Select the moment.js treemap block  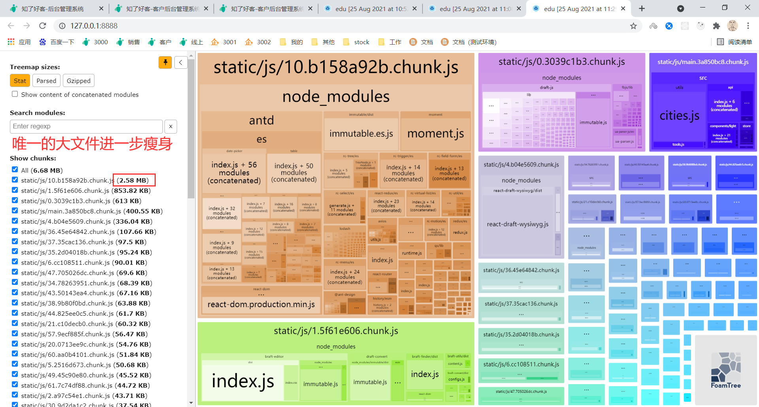click(436, 134)
